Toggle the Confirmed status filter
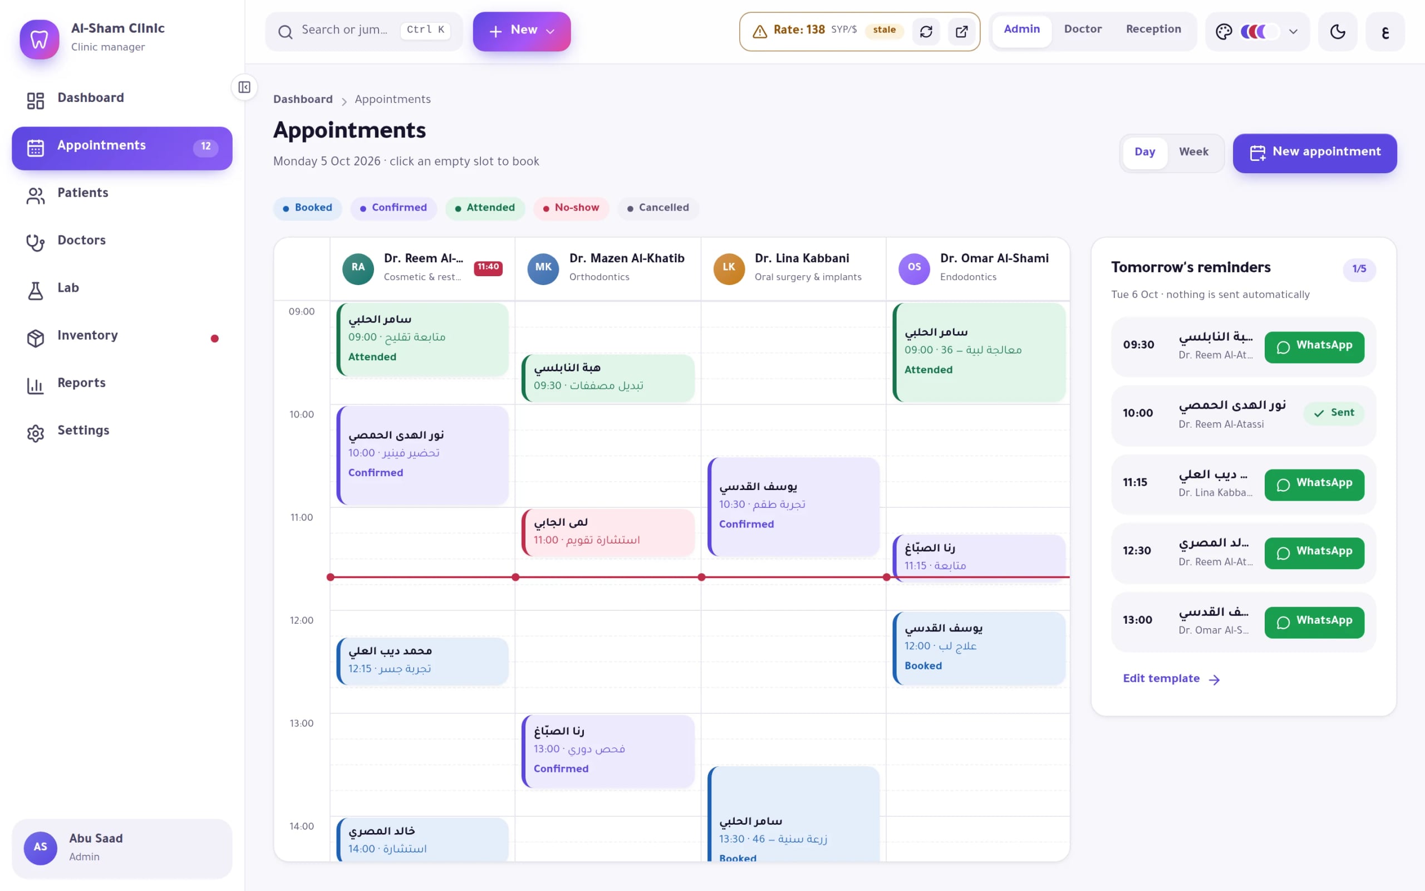The width and height of the screenshot is (1425, 891). point(394,208)
